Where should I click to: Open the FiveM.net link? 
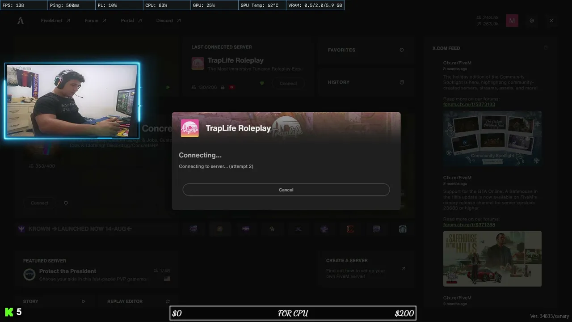click(x=55, y=21)
